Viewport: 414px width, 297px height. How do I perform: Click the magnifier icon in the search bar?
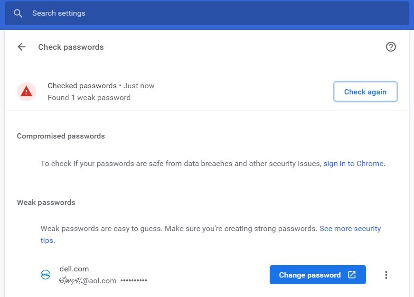coord(18,13)
